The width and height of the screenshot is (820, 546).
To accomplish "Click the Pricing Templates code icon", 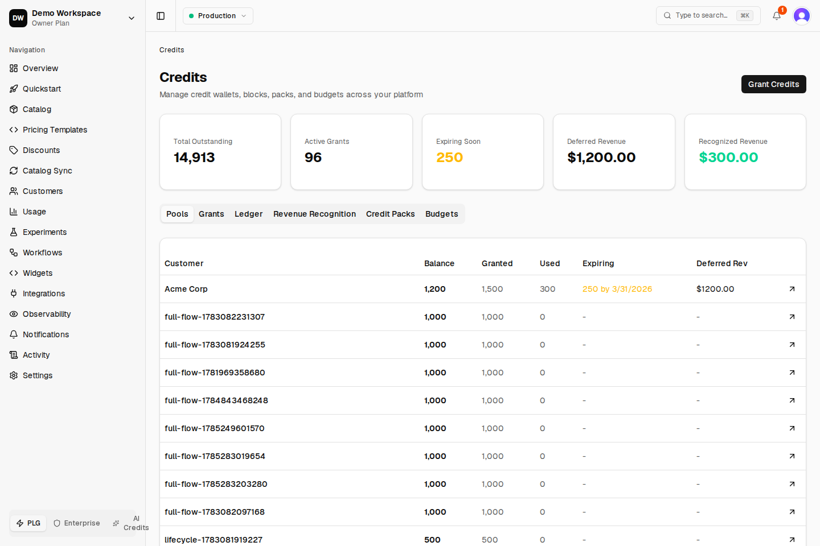I will point(14,130).
